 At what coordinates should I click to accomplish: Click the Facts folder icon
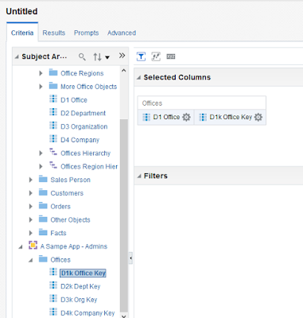click(43, 232)
